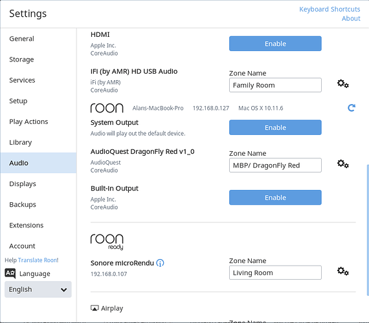Click the Alans-MacBook-Pro host name
369x323 pixels.
point(158,108)
